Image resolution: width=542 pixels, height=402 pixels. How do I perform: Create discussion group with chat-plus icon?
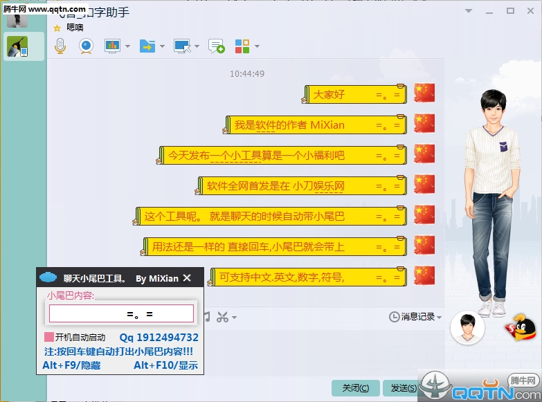(x=216, y=46)
